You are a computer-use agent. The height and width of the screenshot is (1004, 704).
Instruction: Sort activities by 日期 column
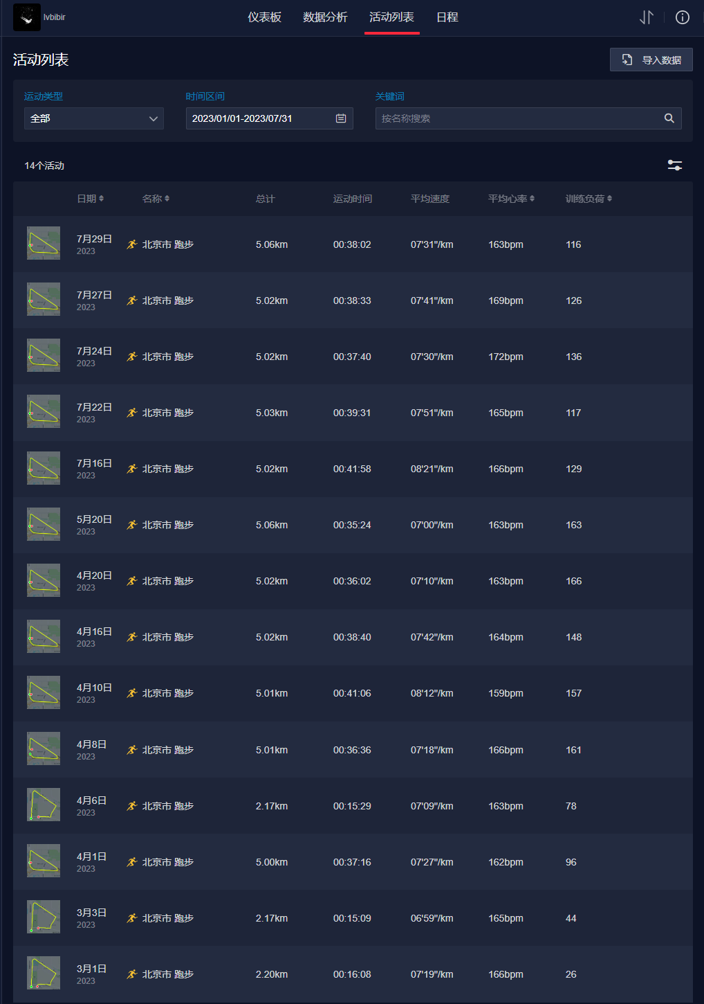point(90,199)
